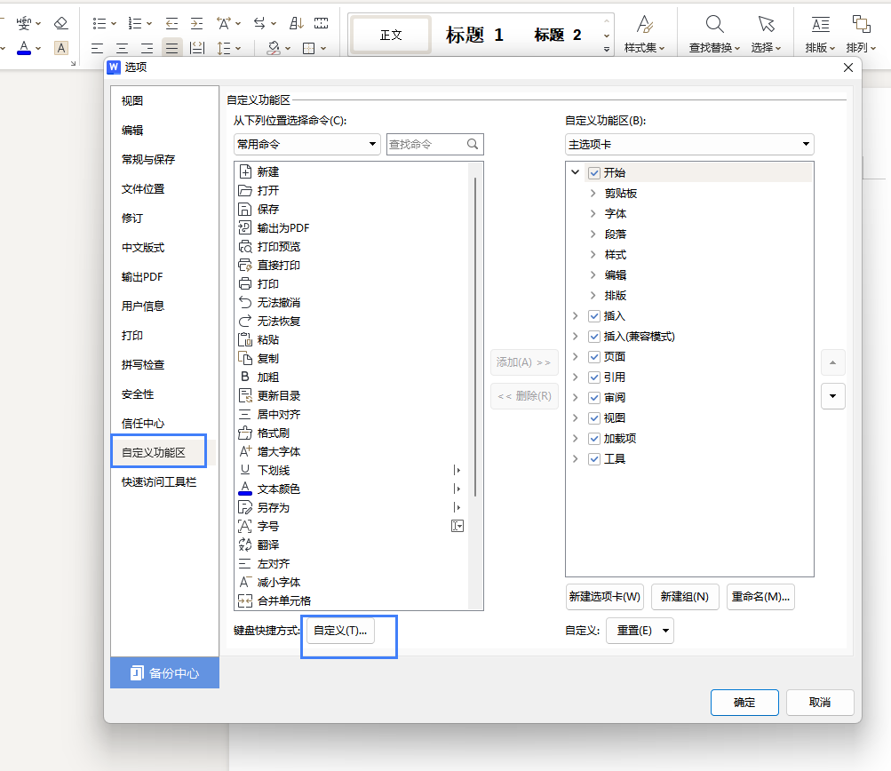The height and width of the screenshot is (771, 891).
Task: Open the 快速访问工具栏 options page
Action: point(159,482)
